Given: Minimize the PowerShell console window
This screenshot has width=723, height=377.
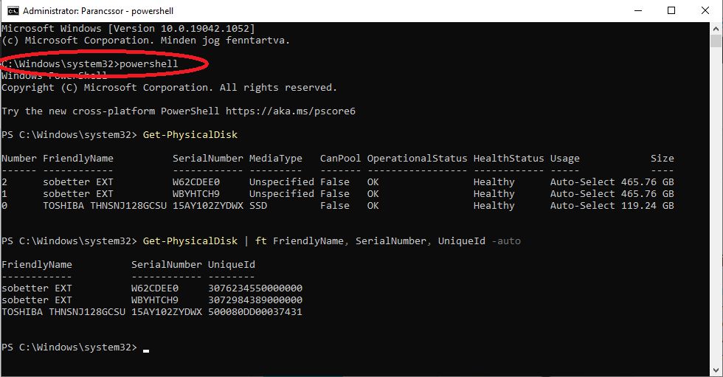Looking at the screenshot, I should pyautogui.click(x=637, y=11).
